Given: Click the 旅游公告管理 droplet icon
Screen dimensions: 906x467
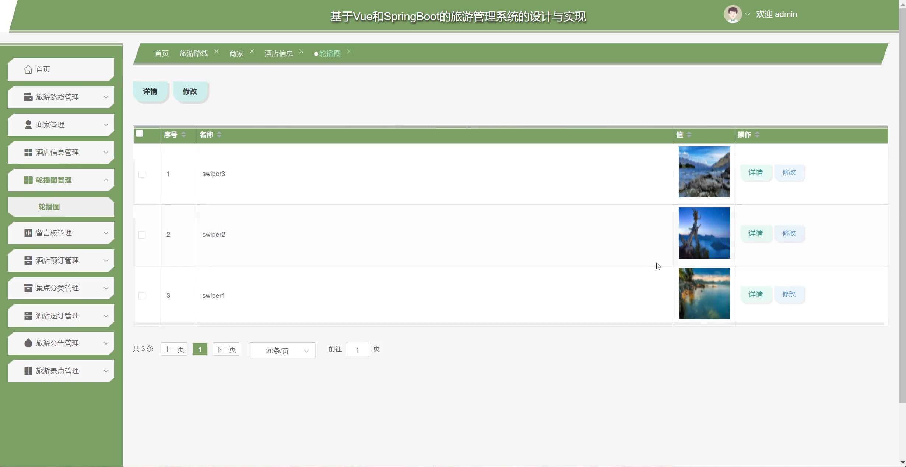Looking at the screenshot, I should click(x=28, y=343).
